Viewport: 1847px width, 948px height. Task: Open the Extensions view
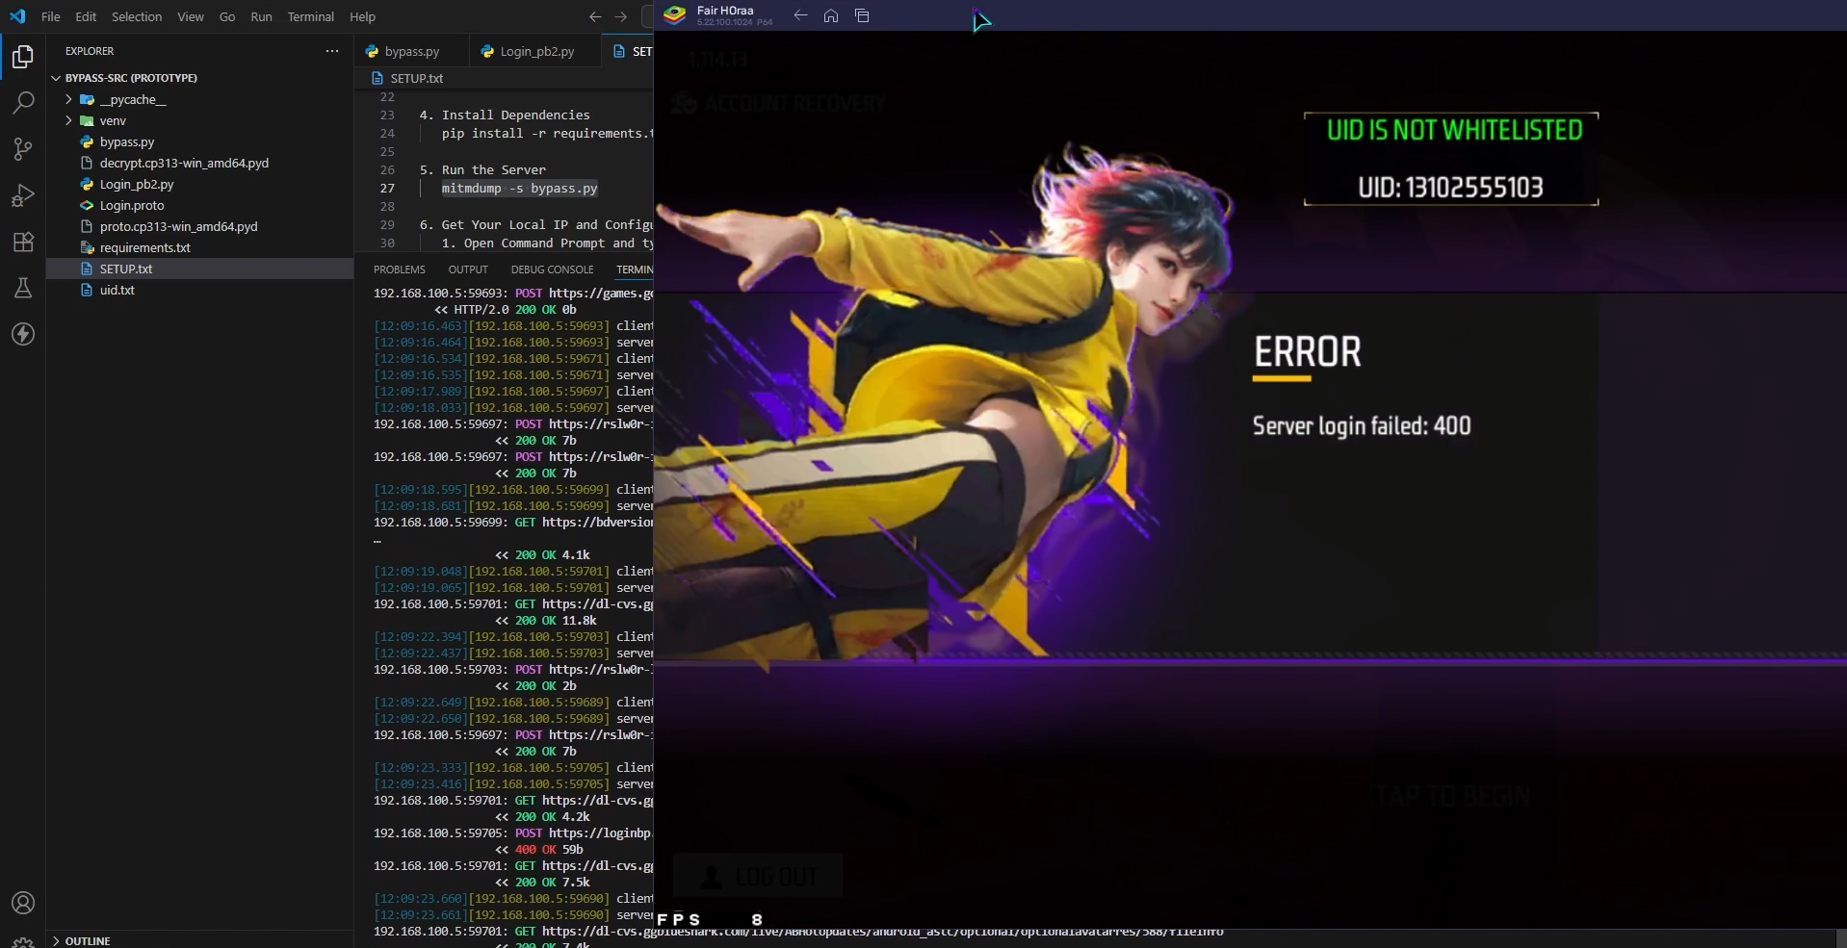(x=22, y=242)
